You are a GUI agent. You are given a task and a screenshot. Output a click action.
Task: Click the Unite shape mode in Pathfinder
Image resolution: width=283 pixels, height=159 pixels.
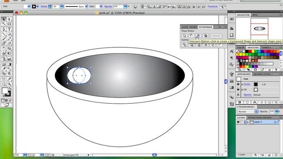pos(184,35)
